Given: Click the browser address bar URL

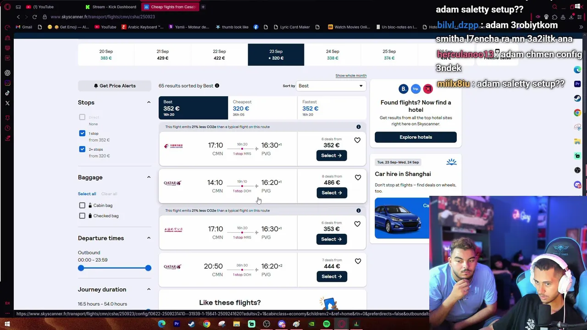Looking at the screenshot, I should (x=103, y=17).
